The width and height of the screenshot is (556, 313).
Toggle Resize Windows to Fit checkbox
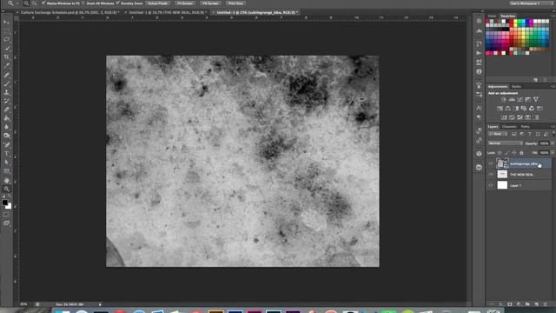[43, 3]
